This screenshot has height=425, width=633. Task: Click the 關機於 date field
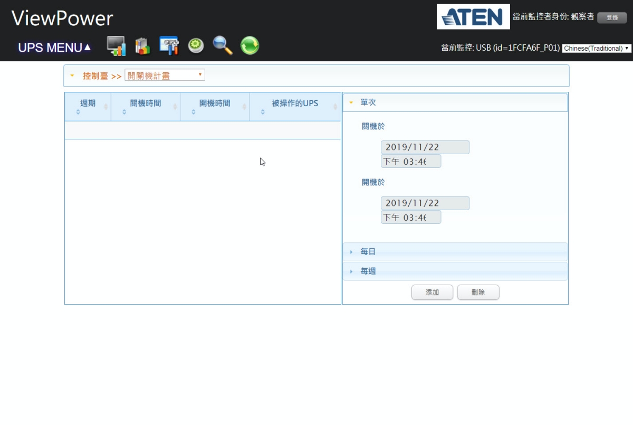click(x=425, y=147)
